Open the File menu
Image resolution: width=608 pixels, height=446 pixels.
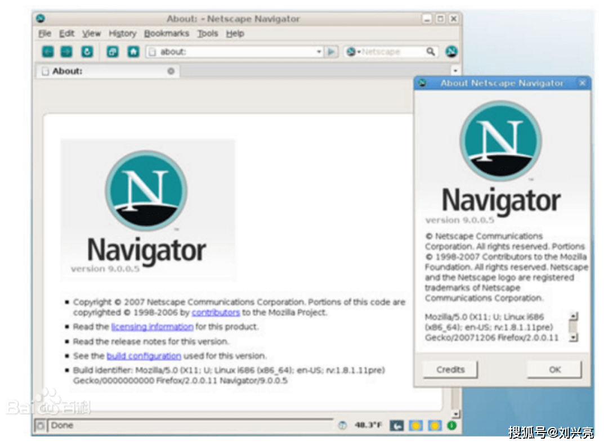click(x=44, y=33)
